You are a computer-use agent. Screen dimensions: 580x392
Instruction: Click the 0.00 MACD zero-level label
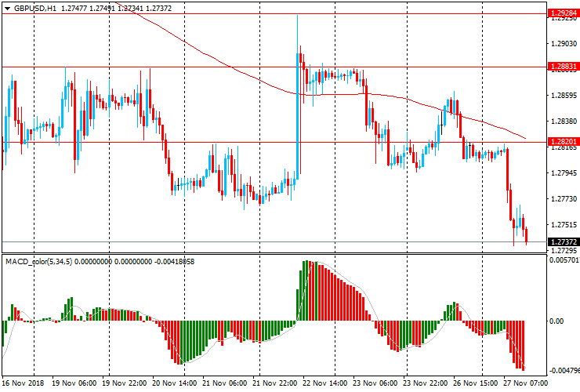[556, 321]
